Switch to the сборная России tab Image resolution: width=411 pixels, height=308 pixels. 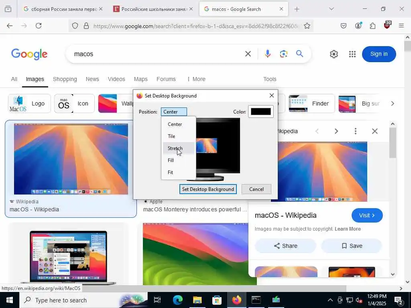[x=62, y=9]
